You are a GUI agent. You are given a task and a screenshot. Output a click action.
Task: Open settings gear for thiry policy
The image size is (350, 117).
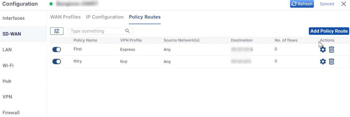[x=323, y=62]
